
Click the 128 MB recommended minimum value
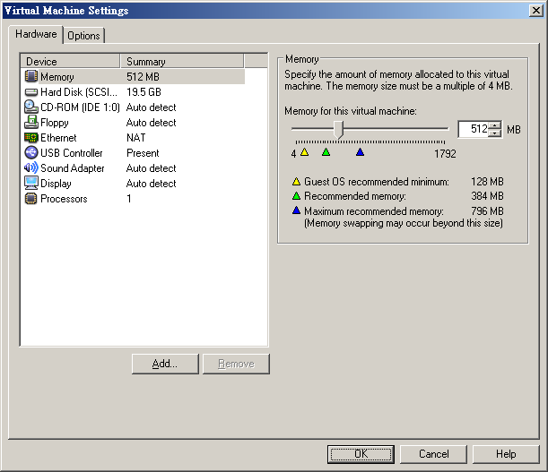[487, 182]
